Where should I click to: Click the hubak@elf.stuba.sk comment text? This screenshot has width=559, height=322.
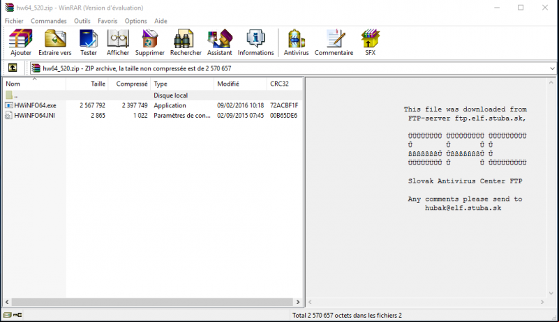(x=463, y=208)
